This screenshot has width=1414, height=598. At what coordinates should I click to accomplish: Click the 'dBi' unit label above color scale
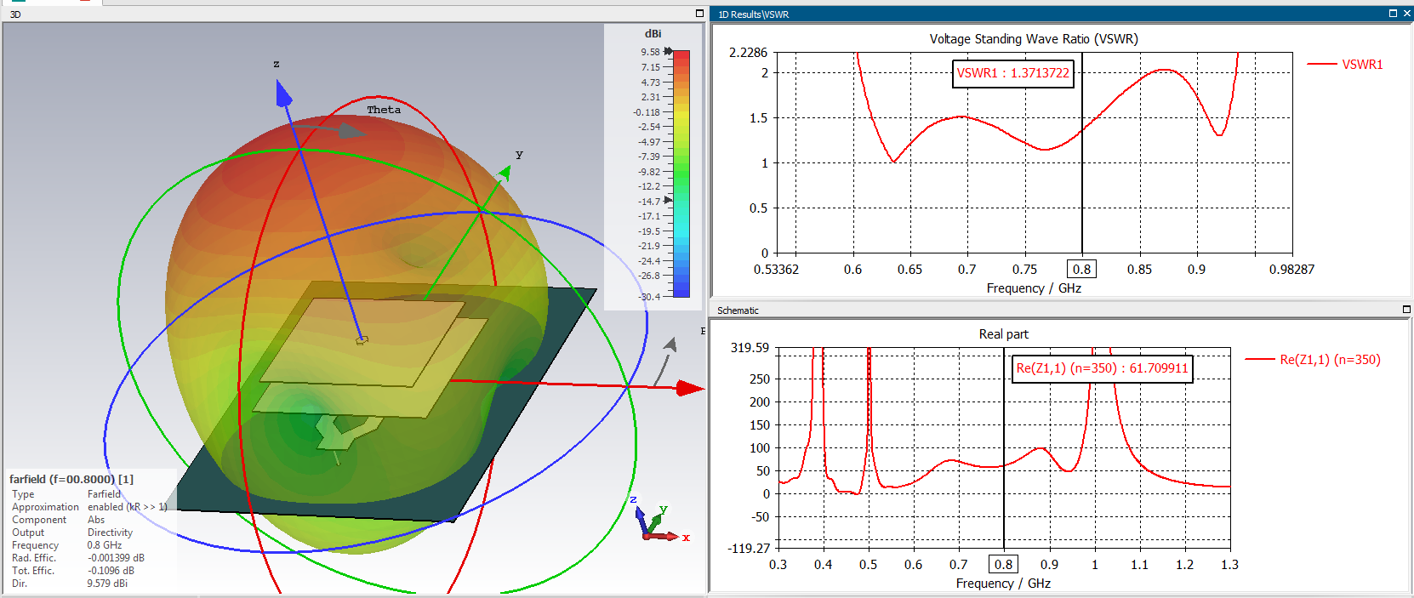coord(653,34)
